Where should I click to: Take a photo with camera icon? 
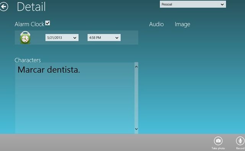coord(218,141)
